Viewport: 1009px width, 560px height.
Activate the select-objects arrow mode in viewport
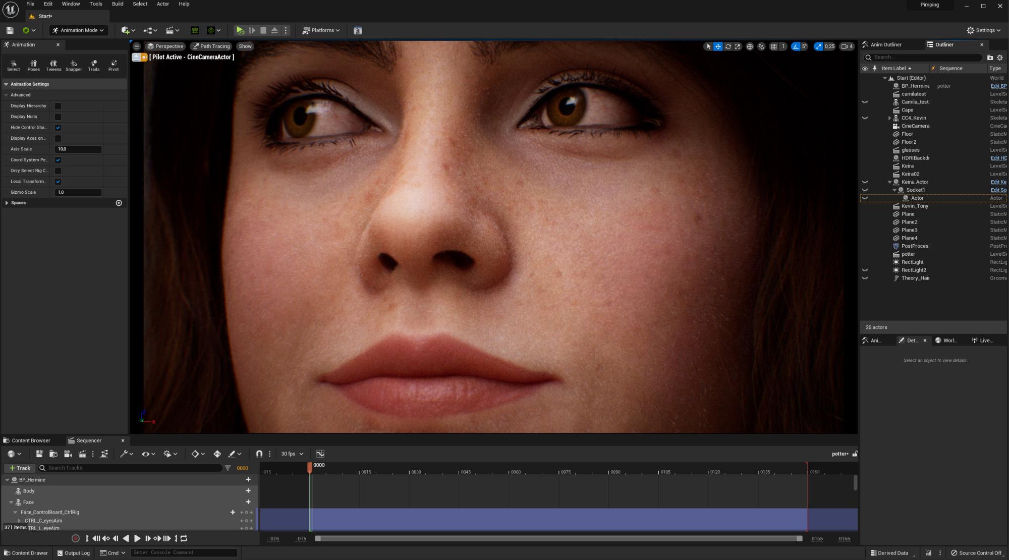coord(708,46)
